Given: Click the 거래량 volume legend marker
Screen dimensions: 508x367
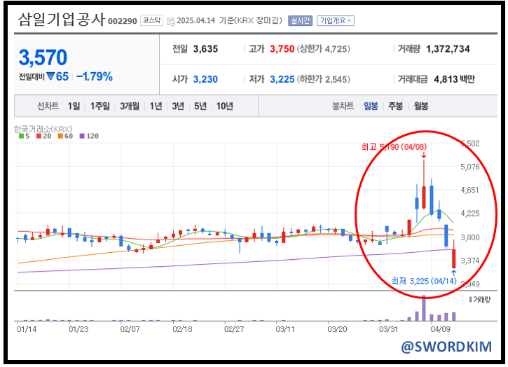Looking at the screenshot, I should pyautogui.click(x=470, y=300).
